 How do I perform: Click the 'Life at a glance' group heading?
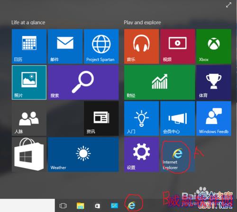28,23
